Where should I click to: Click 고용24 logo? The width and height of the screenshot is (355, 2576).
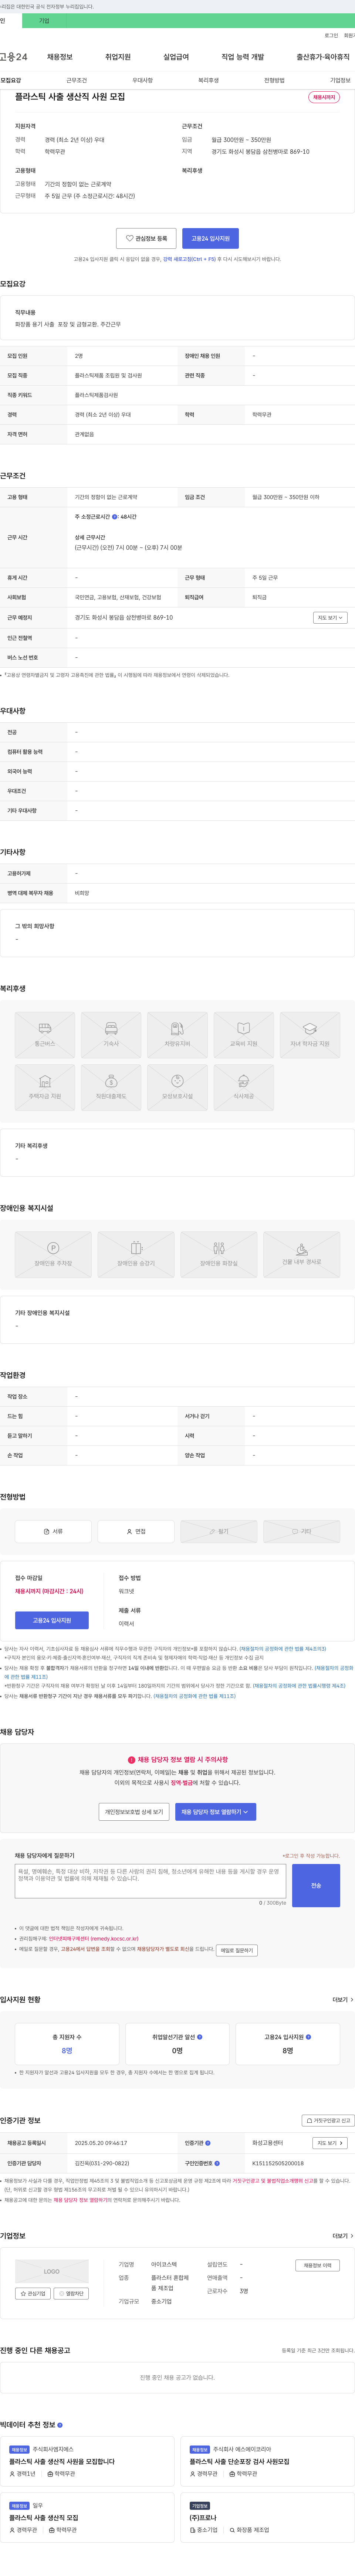coord(14,57)
